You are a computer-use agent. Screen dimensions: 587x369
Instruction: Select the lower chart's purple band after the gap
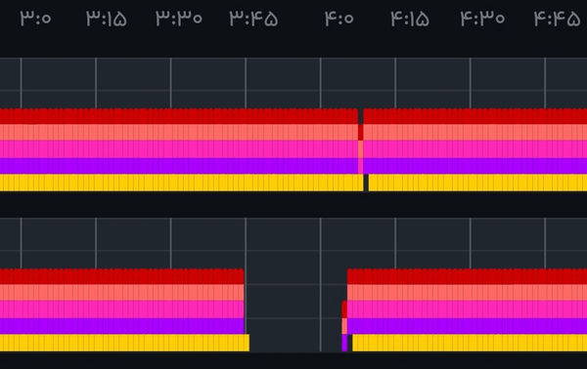[467, 326]
